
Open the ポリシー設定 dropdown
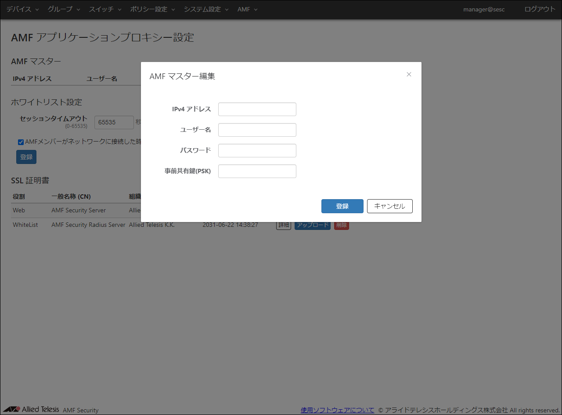pos(149,9)
